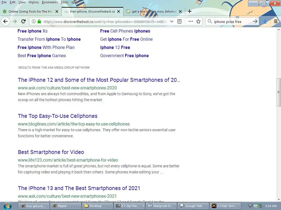This screenshot has height=210, width=281.
Task: Click the URL address field
Action: [x=105, y=22]
